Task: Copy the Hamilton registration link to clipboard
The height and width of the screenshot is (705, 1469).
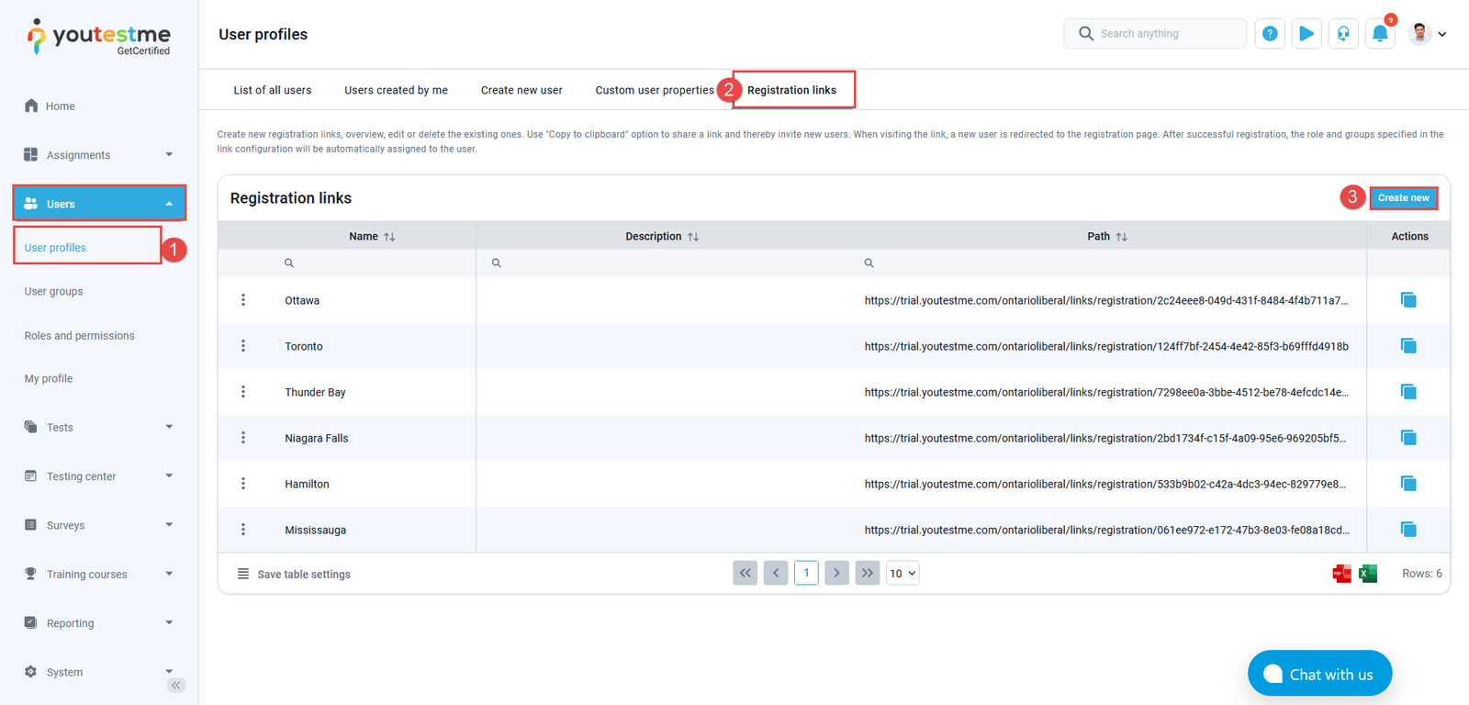Action: click(x=1407, y=484)
